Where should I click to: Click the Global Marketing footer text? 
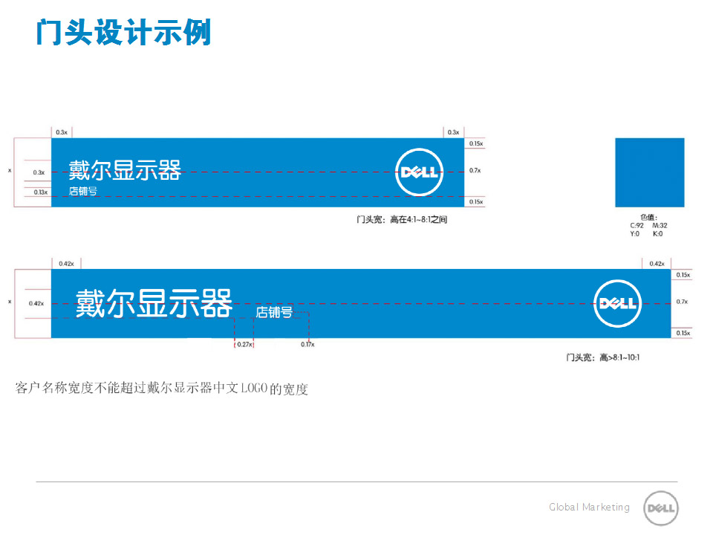(x=589, y=507)
